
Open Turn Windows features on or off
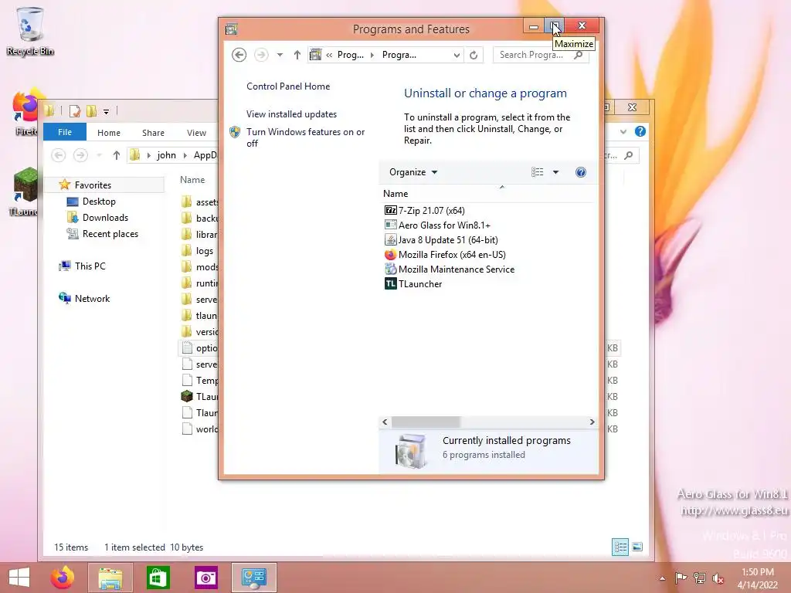point(305,137)
